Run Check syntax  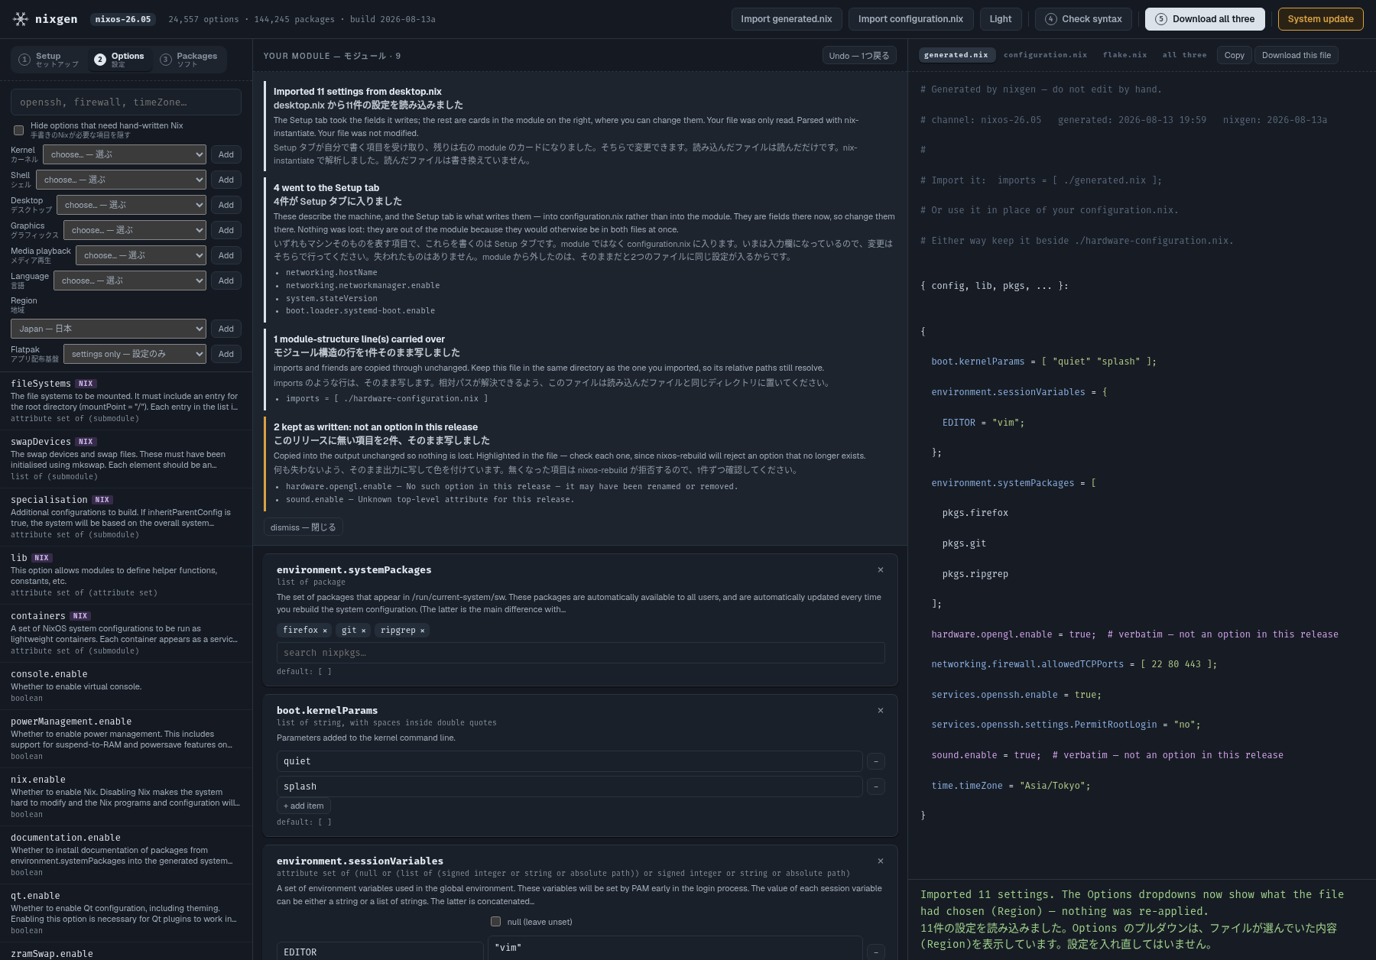pos(1084,19)
